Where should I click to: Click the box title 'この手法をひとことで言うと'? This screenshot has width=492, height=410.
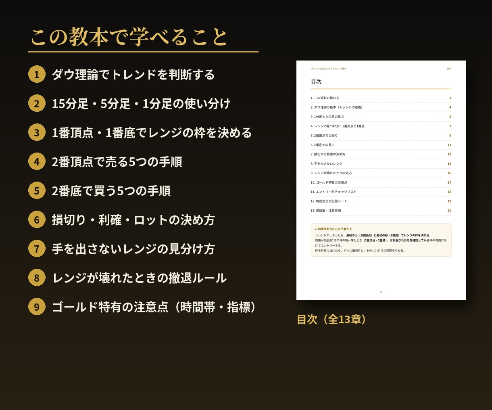pos(334,229)
